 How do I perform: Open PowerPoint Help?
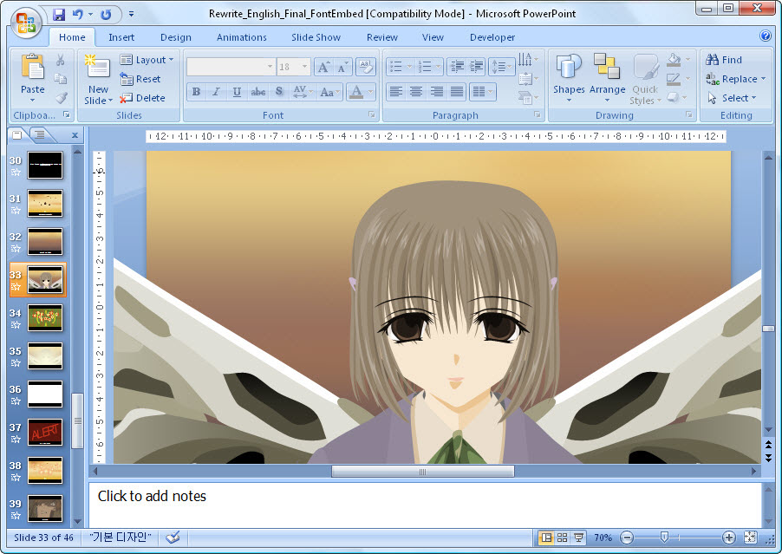[x=765, y=36]
